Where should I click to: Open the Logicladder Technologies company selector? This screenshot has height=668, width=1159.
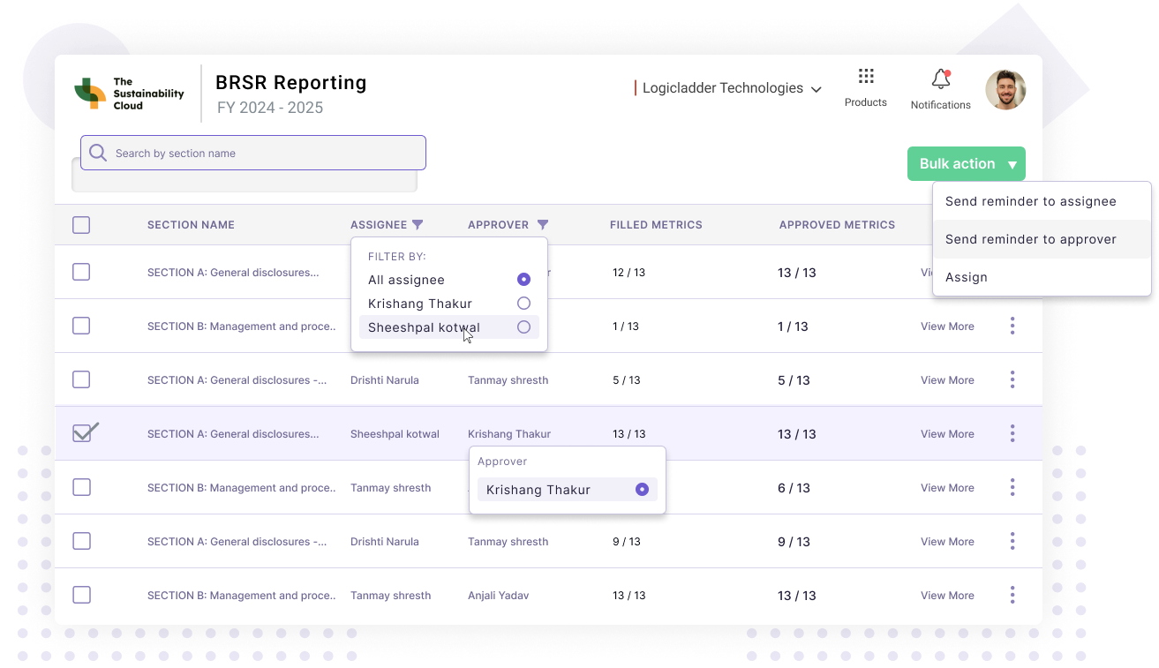click(728, 87)
